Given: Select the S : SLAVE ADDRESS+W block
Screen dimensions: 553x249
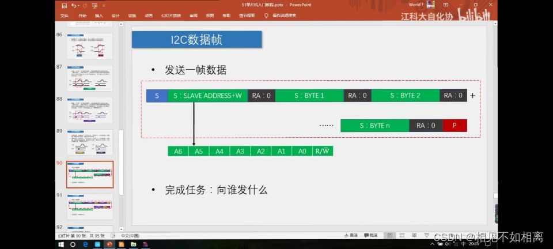Looking at the screenshot, I should (208, 96).
